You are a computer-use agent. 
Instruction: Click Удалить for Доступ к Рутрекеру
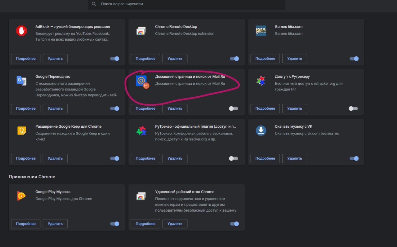(x=295, y=108)
